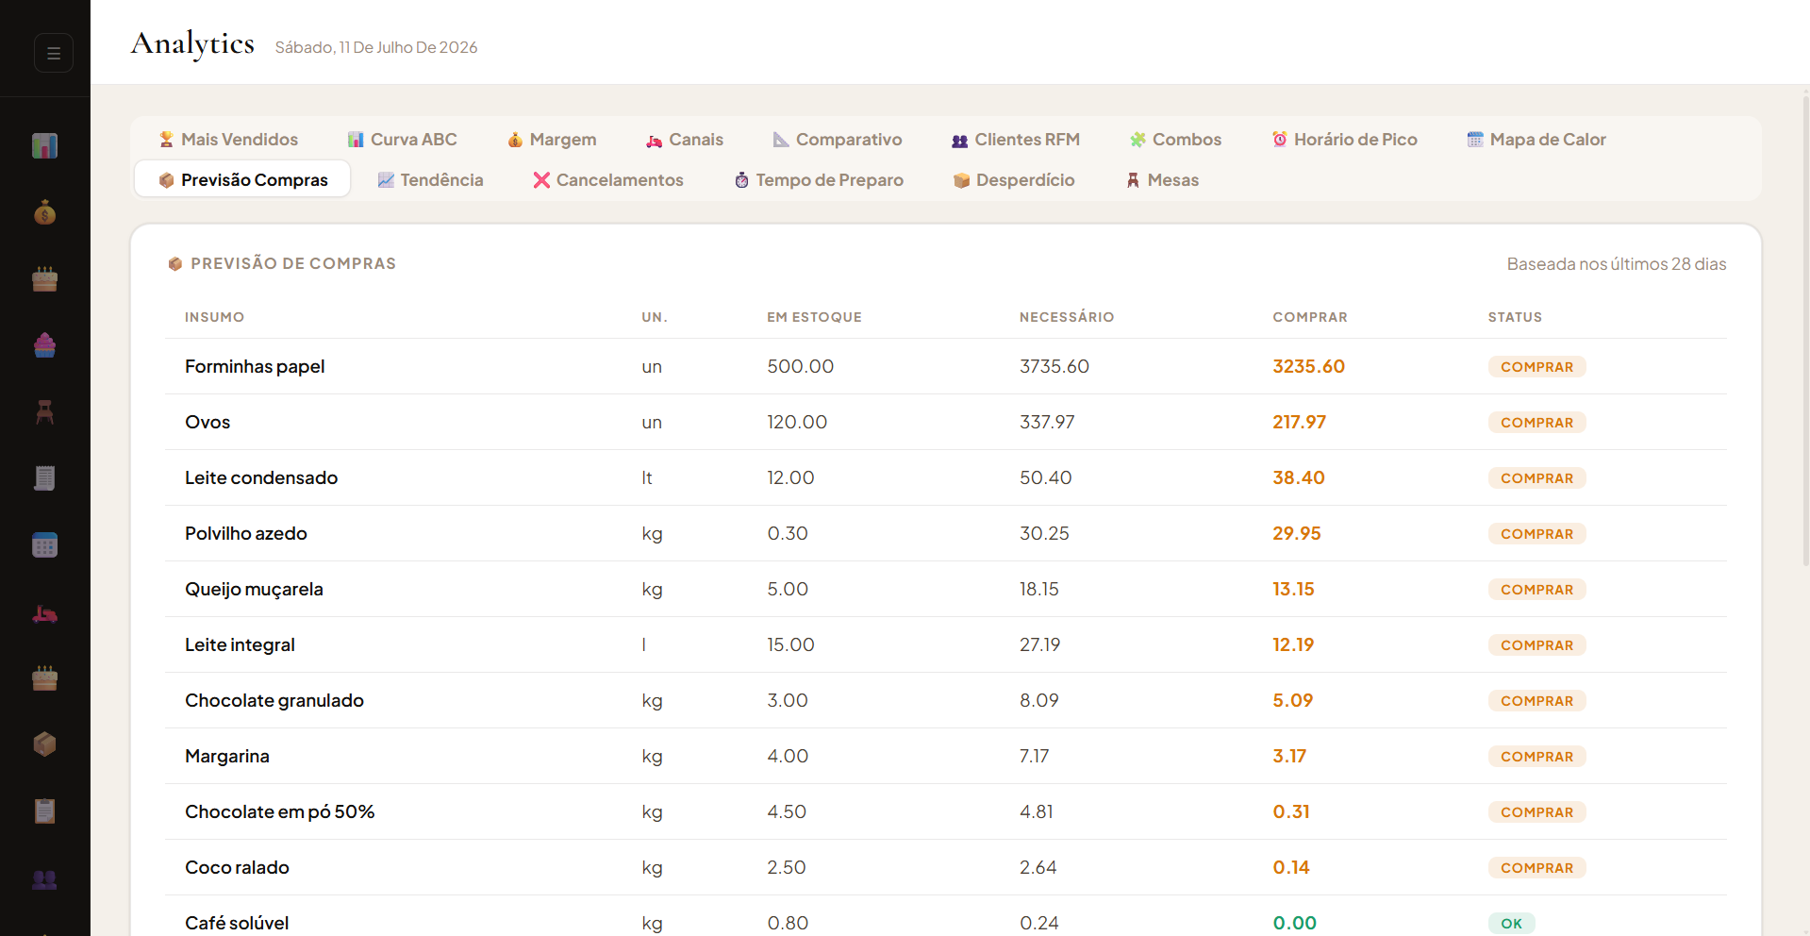Click the NECESSÁRIO column header
1810x936 pixels.
pyautogui.click(x=1067, y=317)
